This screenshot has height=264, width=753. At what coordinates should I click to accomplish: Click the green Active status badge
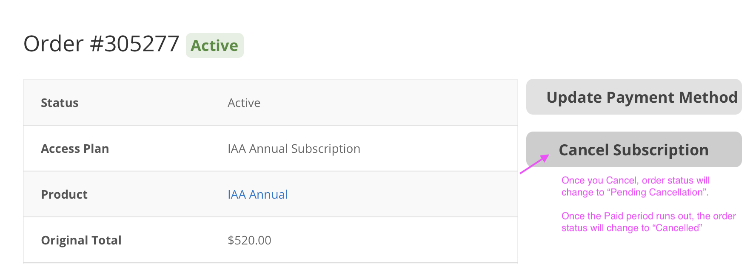pyautogui.click(x=214, y=45)
